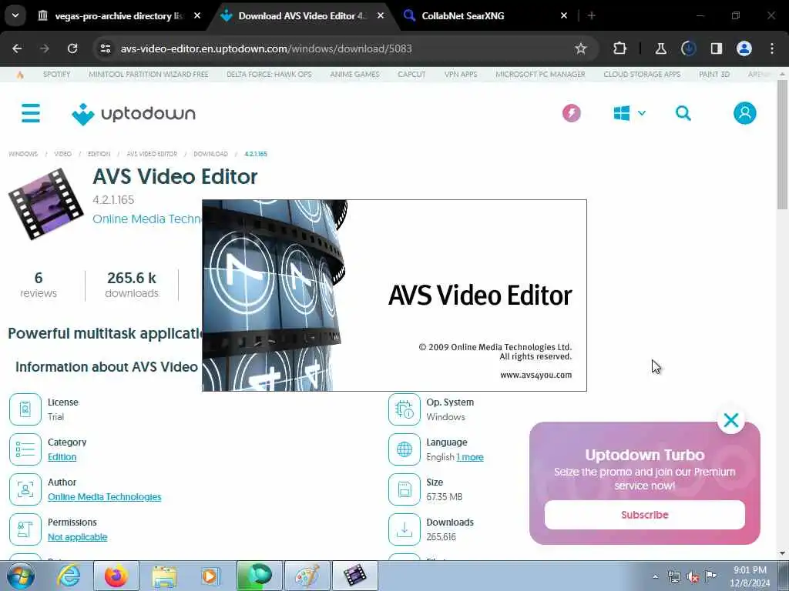This screenshot has height=591, width=789.
Task: Go to VIDEO breadcrumb
Action: pos(63,154)
